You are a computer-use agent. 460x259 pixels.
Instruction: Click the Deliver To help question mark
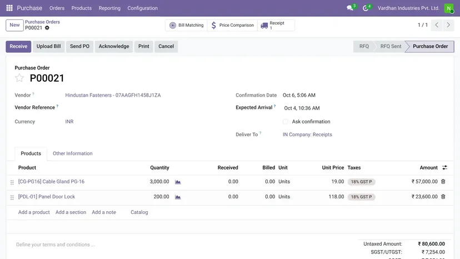[260, 133]
